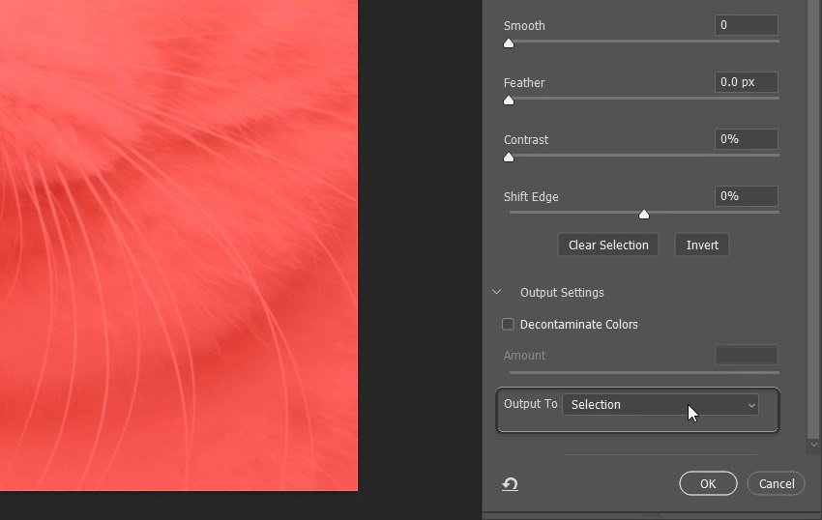This screenshot has height=520, width=822.
Task: Click the Feather slider handle
Action: 509,101
